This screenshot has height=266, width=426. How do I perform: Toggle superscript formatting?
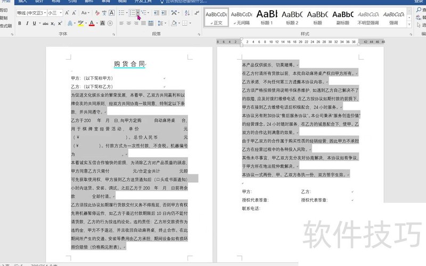60,23
